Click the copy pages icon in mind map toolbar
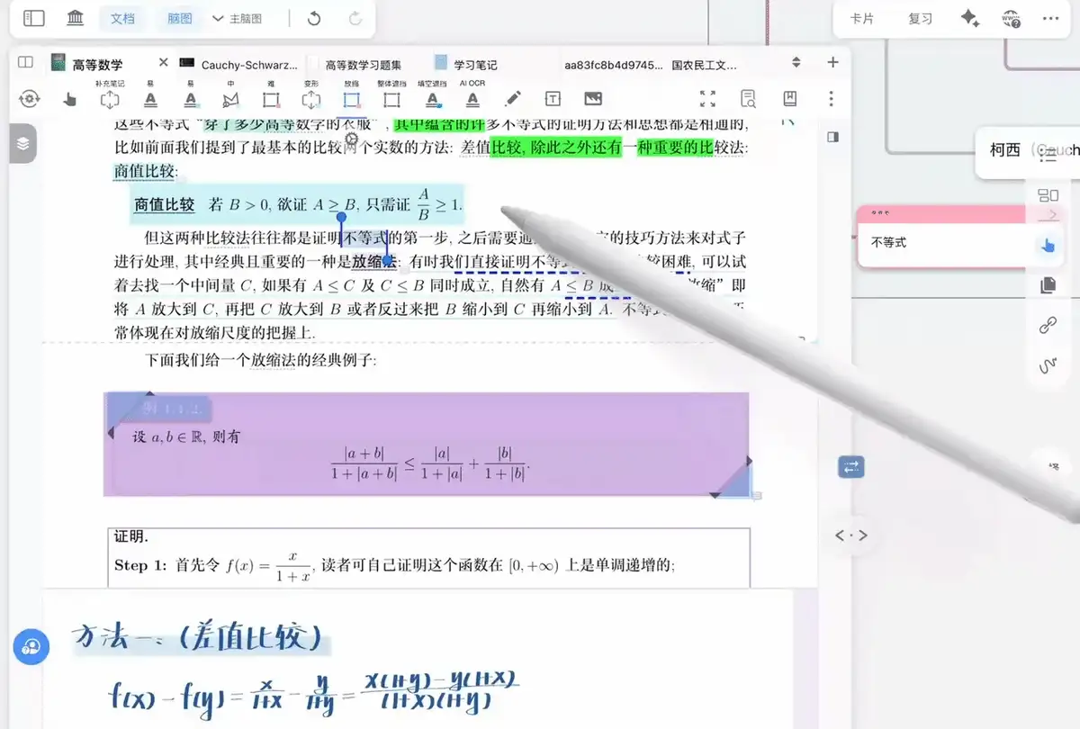This screenshot has width=1080, height=729. [x=1048, y=284]
